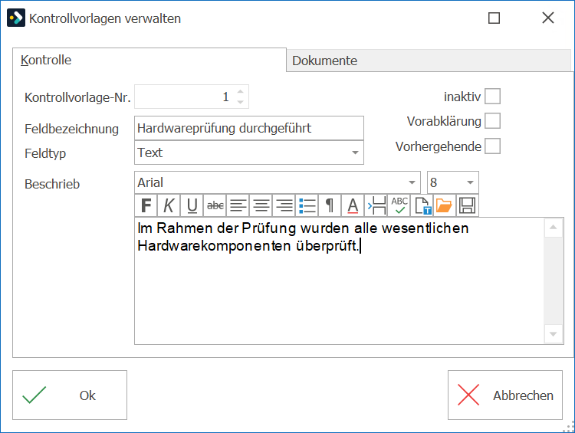Click into the Feldbezeichnung input field

[x=249, y=128]
